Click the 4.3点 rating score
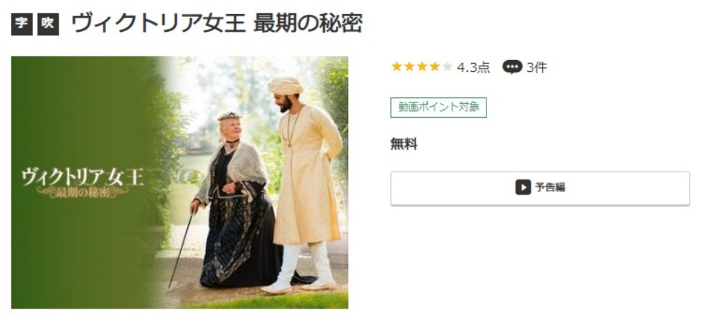This screenshot has height=322, width=706. pos(473,68)
